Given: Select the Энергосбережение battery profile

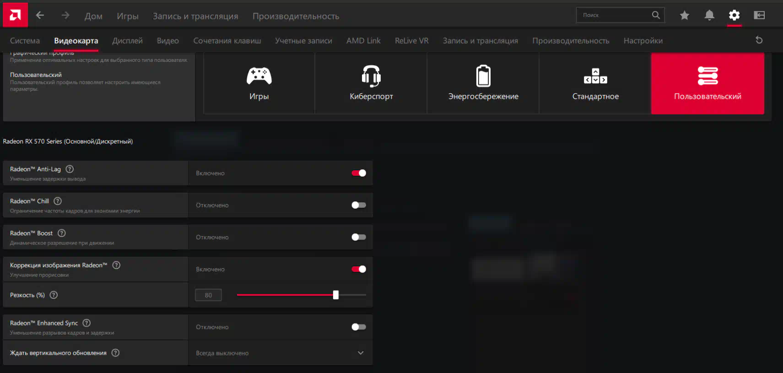Looking at the screenshot, I should pos(483,83).
